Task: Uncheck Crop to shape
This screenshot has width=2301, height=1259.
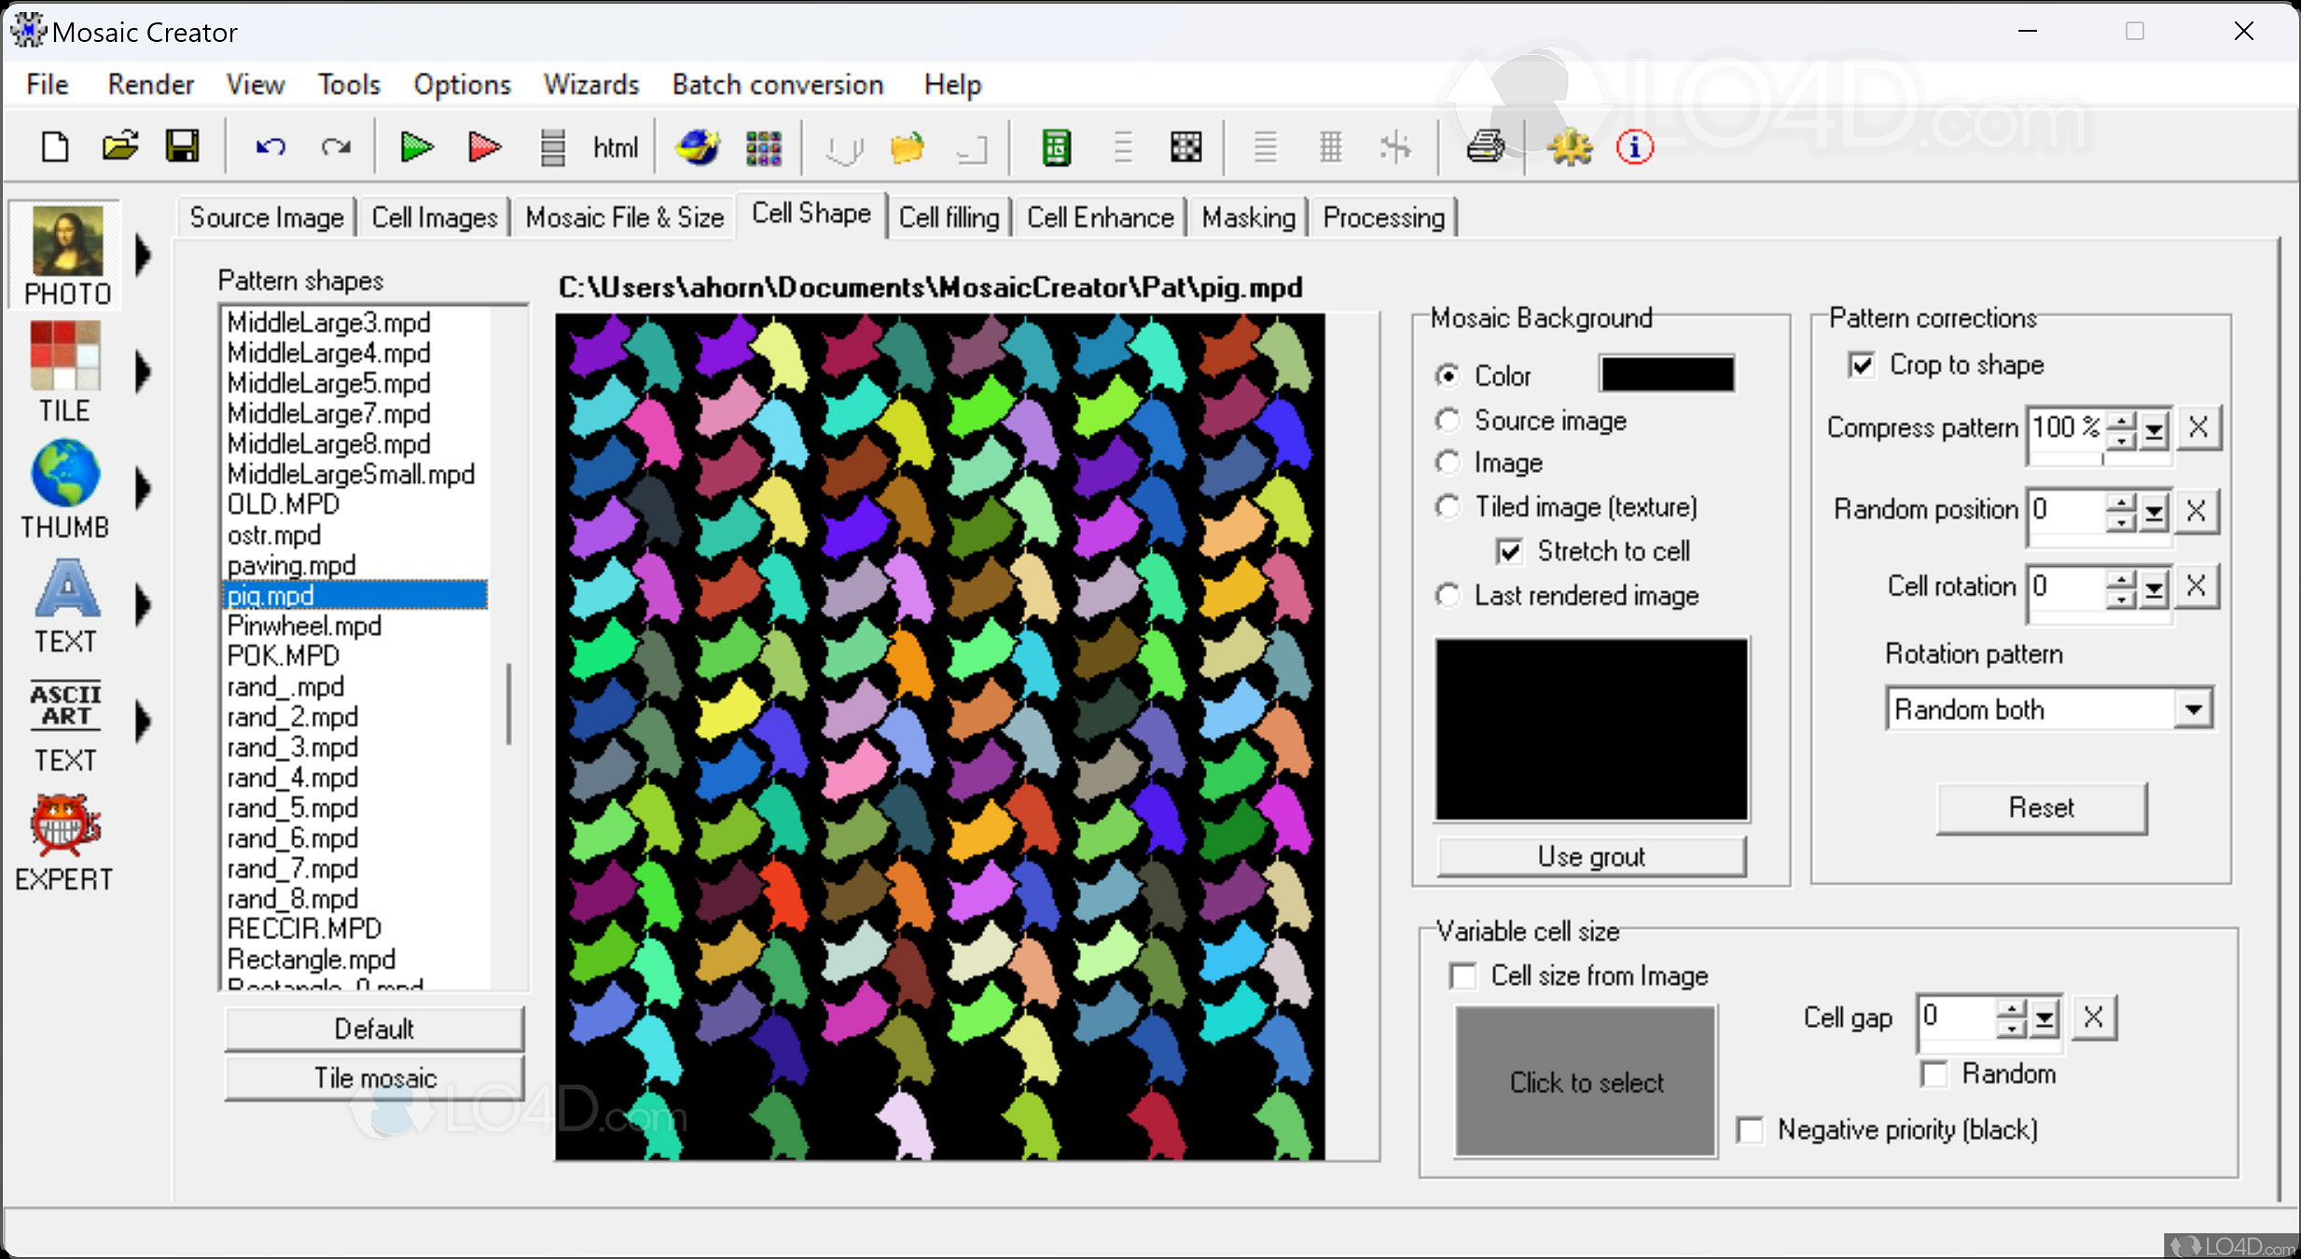Action: (x=1861, y=366)
